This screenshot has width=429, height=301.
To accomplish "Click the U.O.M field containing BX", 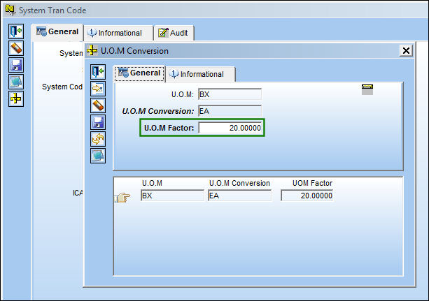I will pyautogui.click(x=230, y=94).
